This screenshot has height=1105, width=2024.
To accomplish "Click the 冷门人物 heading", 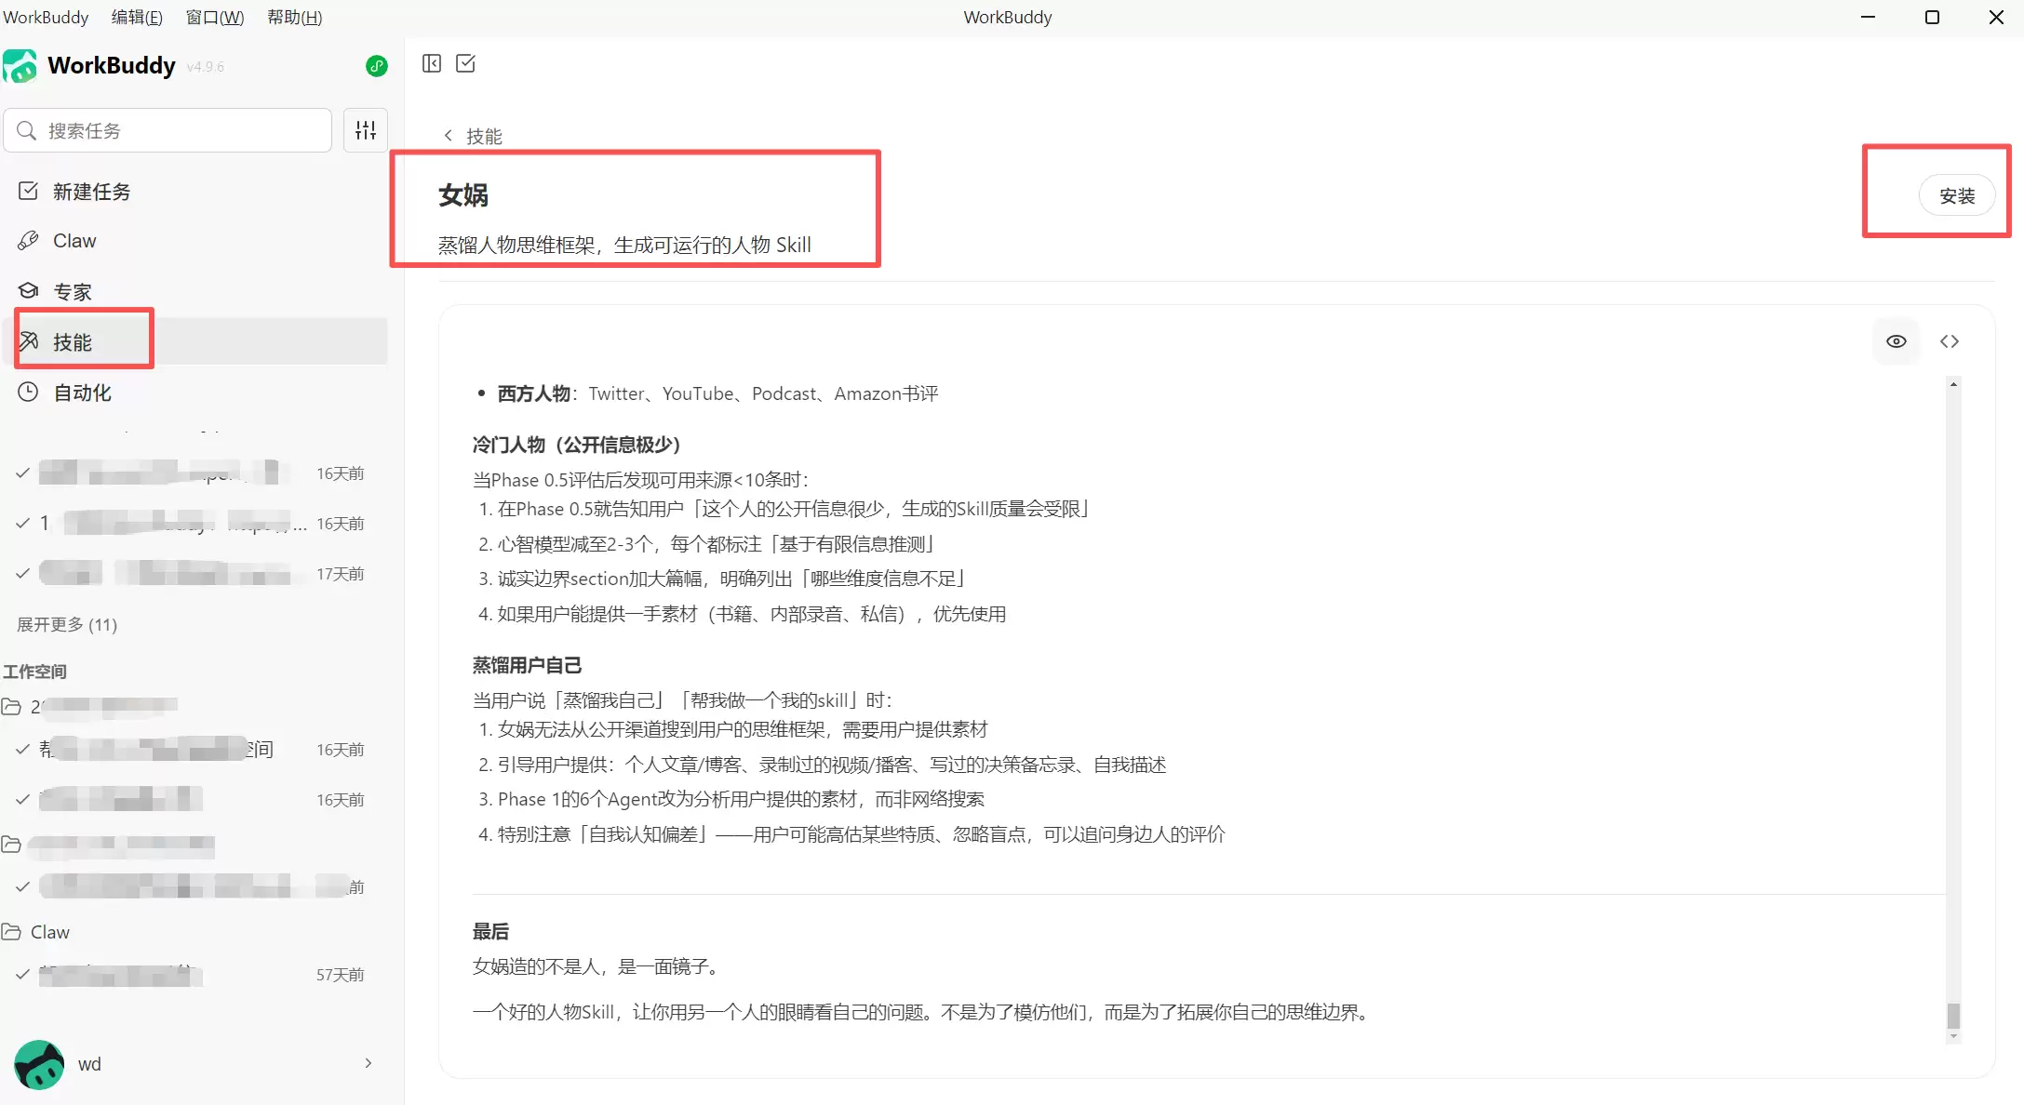I will coord(576,445).
